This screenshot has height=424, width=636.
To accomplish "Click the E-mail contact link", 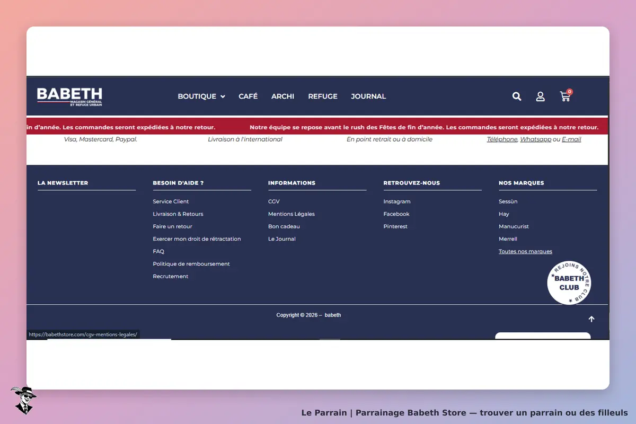I will [571, 139].
